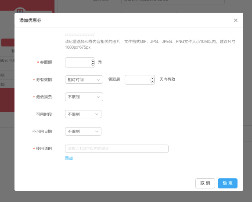Open the 最低消费 不限制 dropdown
Viewport: 252px width, 202px height.
pyautogui.click(x=84, y=97)
